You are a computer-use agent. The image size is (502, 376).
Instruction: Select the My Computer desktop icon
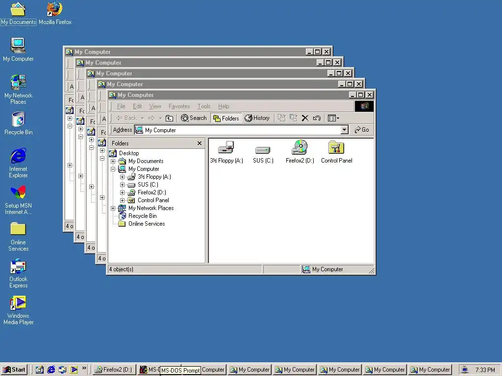(x=18, y=49)
